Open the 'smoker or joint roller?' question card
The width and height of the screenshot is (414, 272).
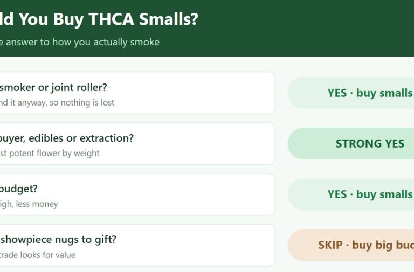[137, 93]
